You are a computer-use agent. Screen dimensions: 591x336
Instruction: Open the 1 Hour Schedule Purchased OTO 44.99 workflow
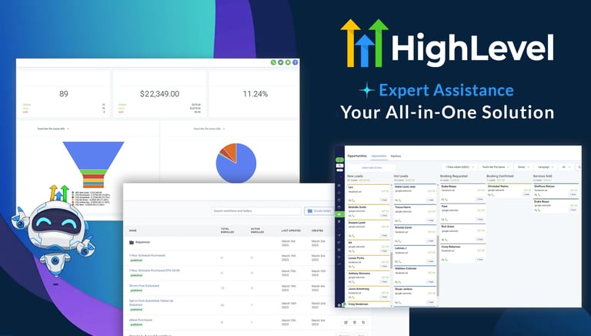[154, 270]
